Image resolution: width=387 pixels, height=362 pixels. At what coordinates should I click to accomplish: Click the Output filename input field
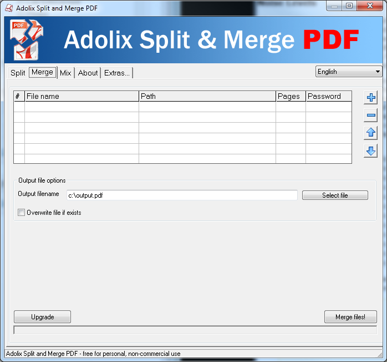click(x=182, y=195)
